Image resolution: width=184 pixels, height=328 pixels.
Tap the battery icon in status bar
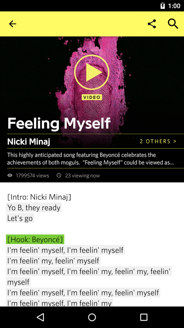tap(163, 6)
